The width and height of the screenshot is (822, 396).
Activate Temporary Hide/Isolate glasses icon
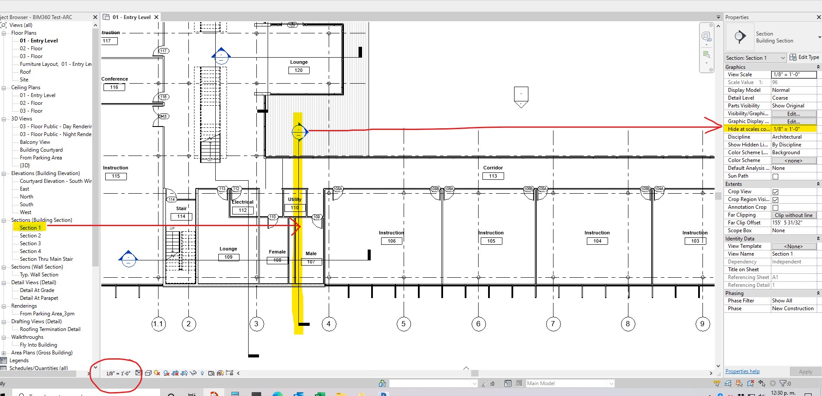[x=193, y=373]
